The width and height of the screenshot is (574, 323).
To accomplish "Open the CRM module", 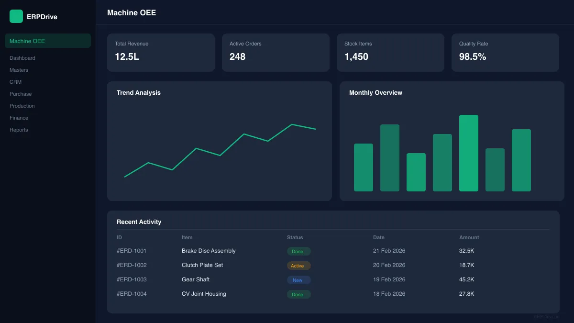I will click(15, 82).
